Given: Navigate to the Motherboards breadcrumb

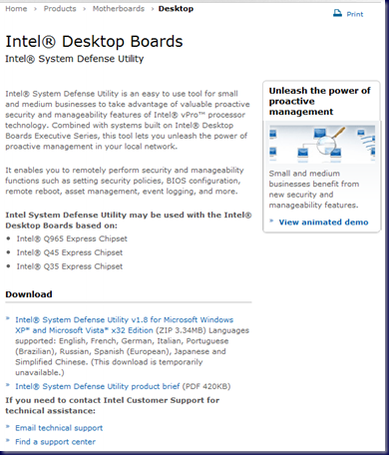Looking at the screenshot, I should (x=119, y=9).
